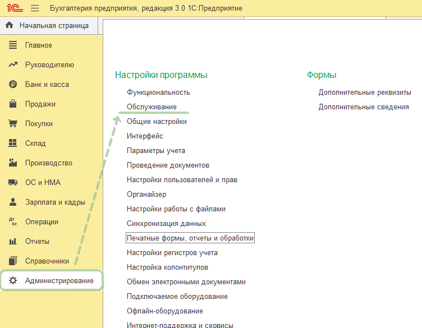Open Дополнительные сведения under Формы
The image size is (422, 328).
click(x=364, y=107)
